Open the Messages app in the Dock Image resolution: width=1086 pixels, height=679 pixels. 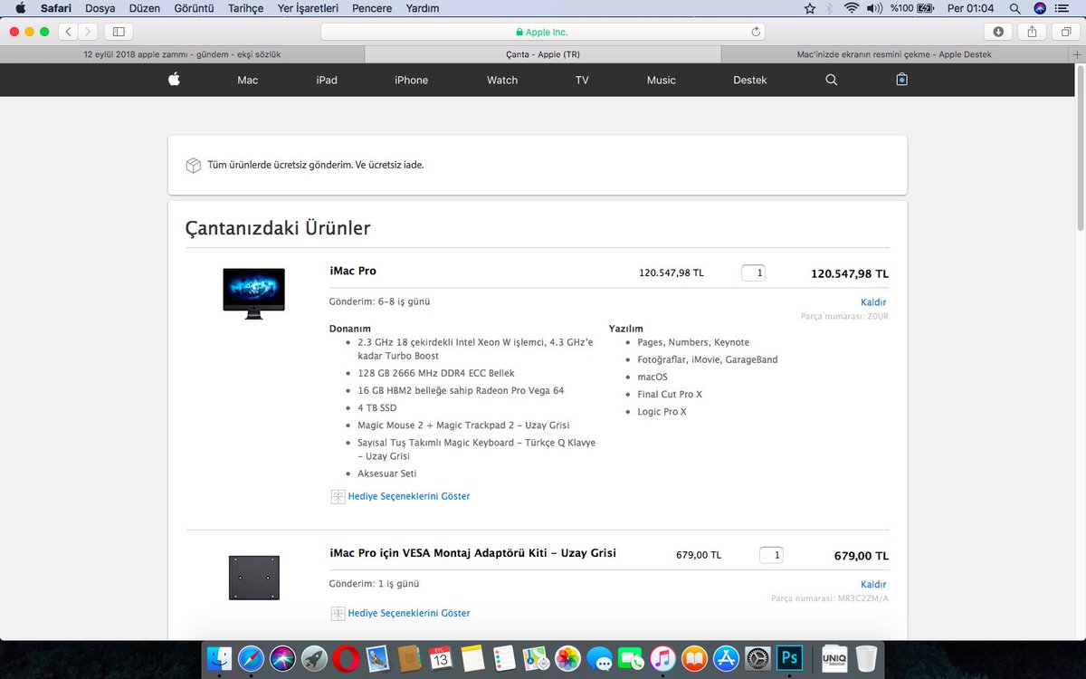599,658
